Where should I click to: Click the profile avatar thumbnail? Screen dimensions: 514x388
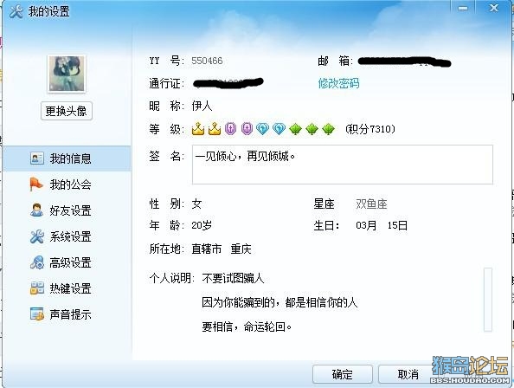pos(67,74)
